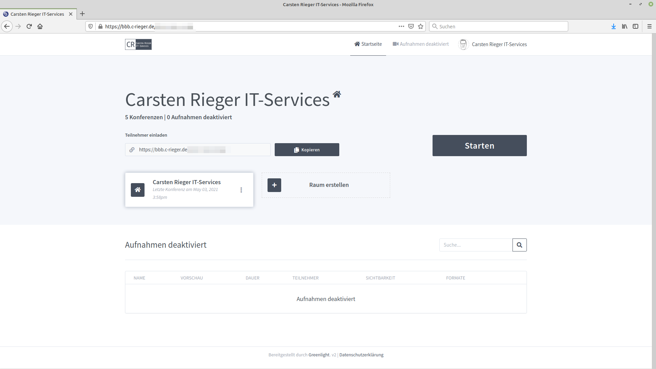Viewport: 656px width, 369px height.
Task: Open the Datenschutzerklärung footer link
Action: point(361,355)
